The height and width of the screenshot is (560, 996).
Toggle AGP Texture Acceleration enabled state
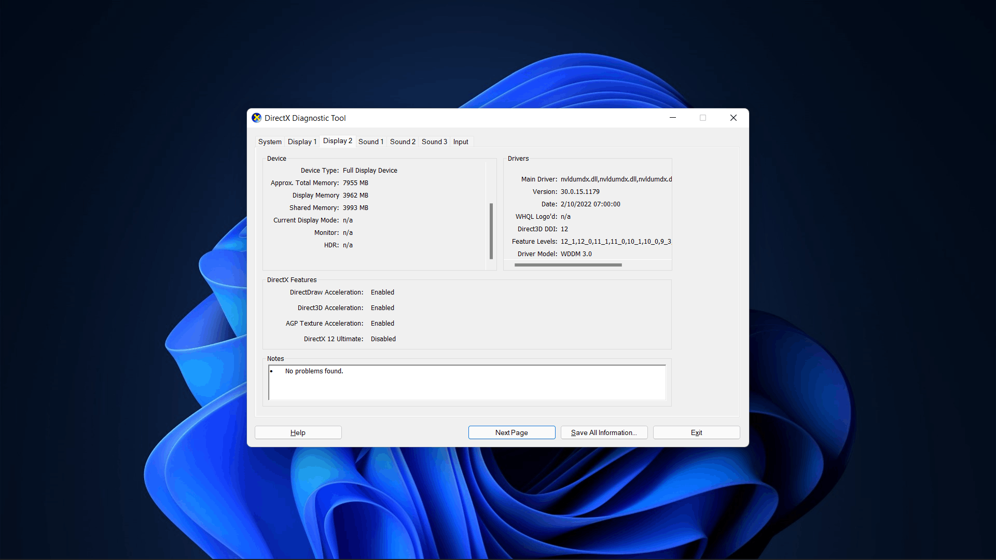coord(382,323)
